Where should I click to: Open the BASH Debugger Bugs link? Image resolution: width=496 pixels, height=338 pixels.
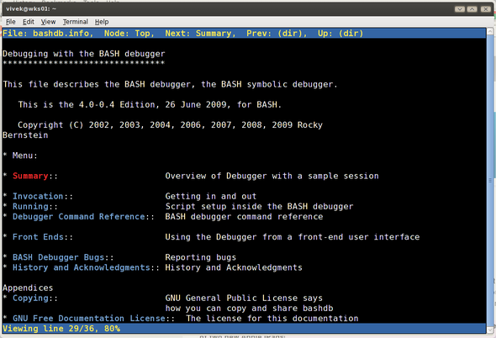pyautogui.click(x=59, y=257)
